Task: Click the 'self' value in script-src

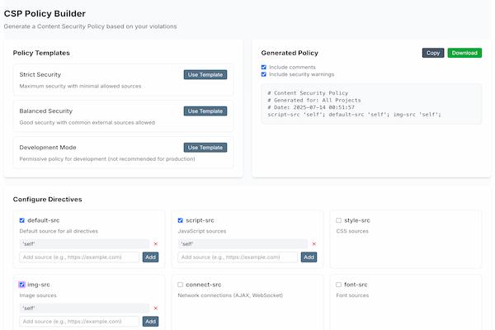Action: pos(243,244)
